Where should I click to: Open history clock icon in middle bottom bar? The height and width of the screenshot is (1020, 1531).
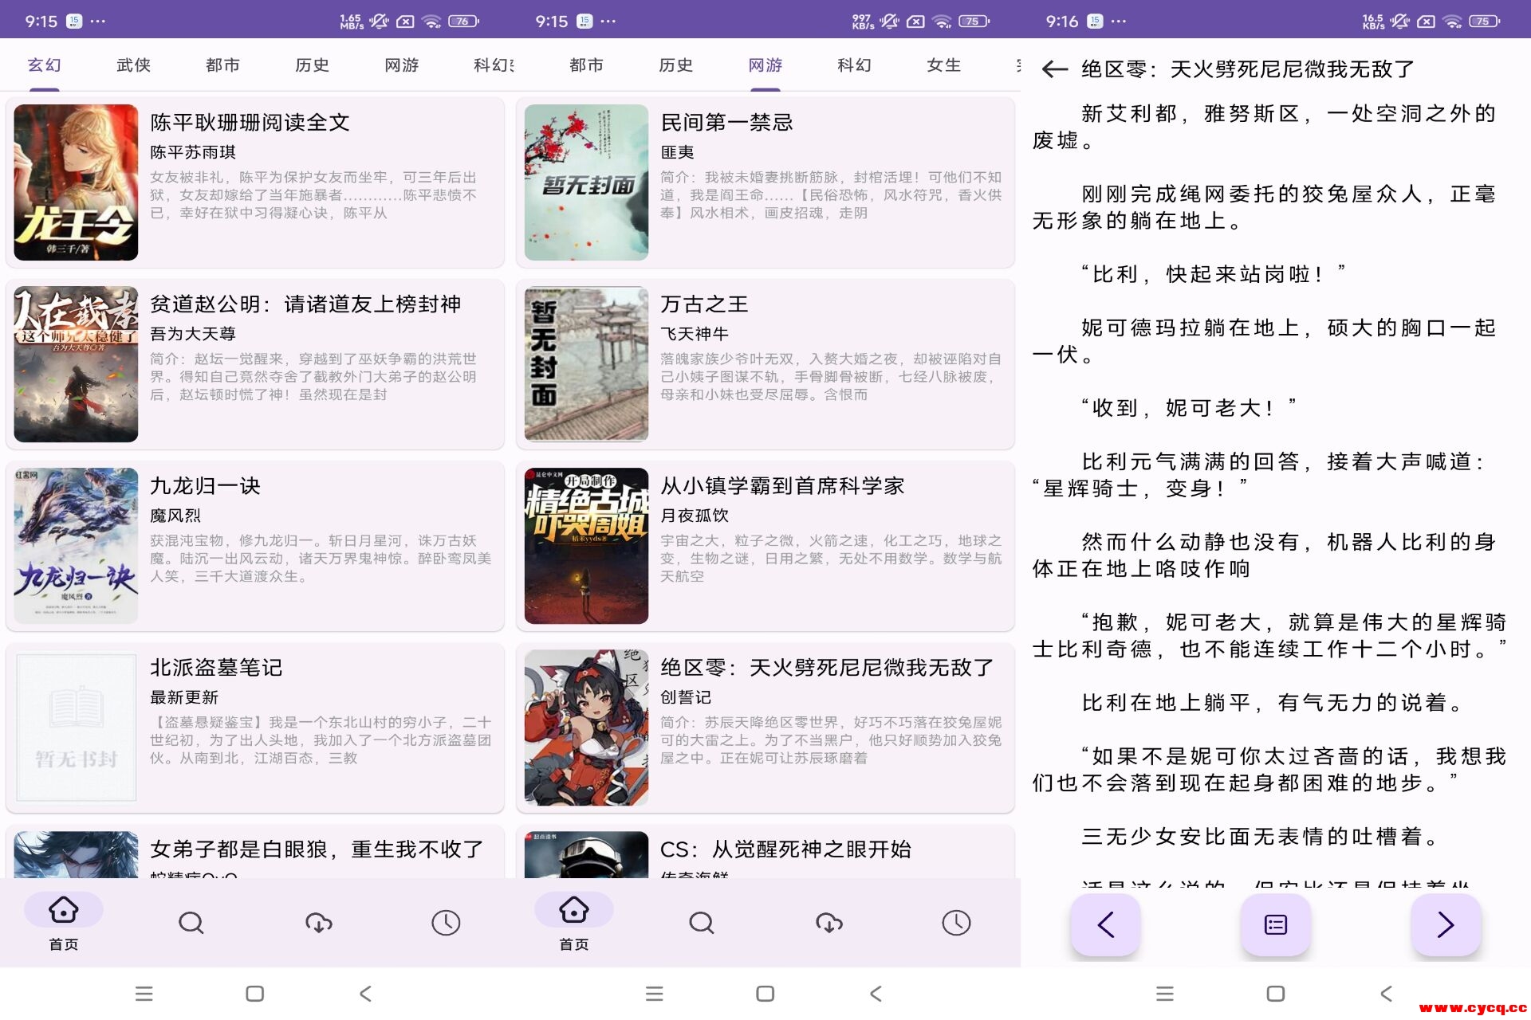(956, 923)
